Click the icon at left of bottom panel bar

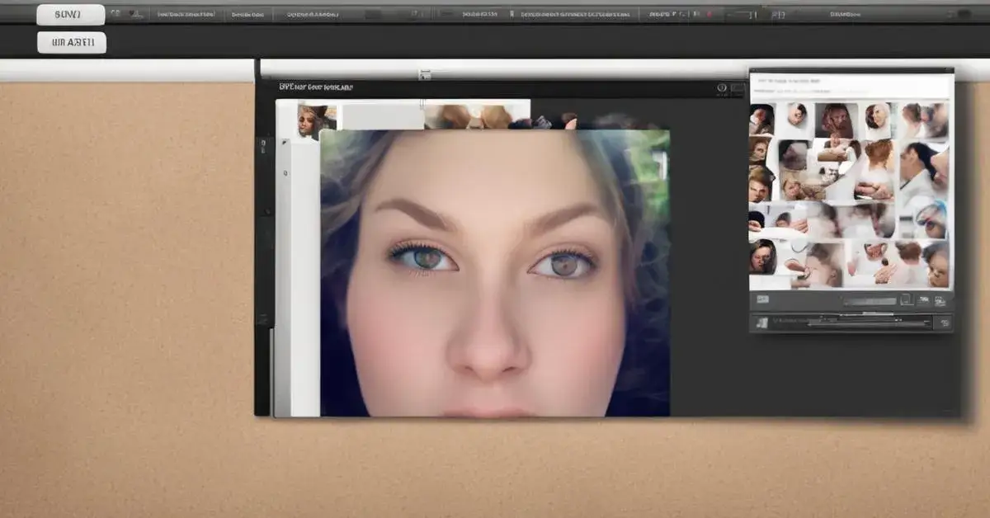tap(761, 323)
